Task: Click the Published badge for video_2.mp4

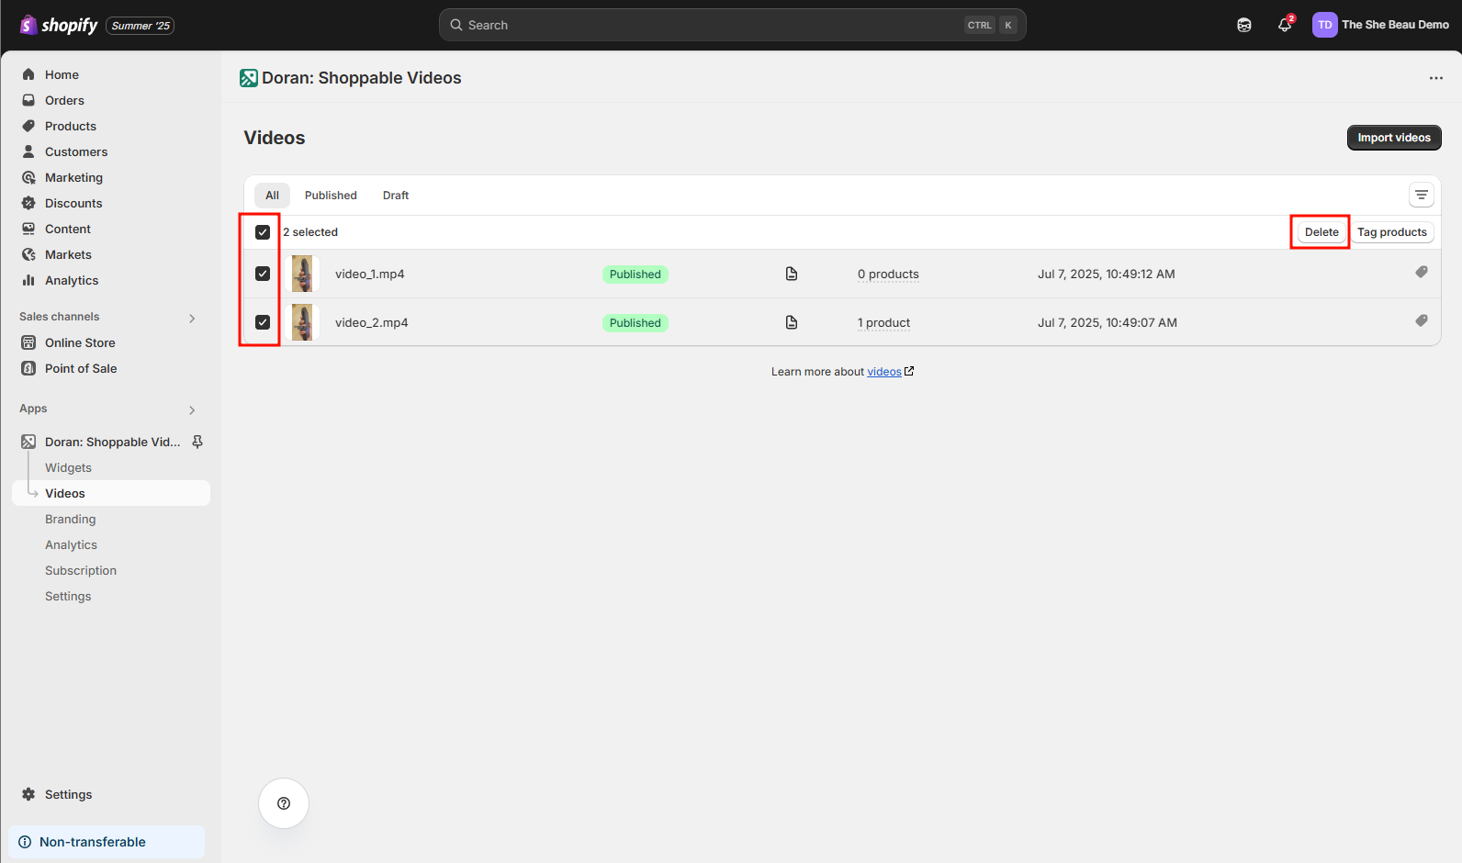Action: click(x=635, y=322)
